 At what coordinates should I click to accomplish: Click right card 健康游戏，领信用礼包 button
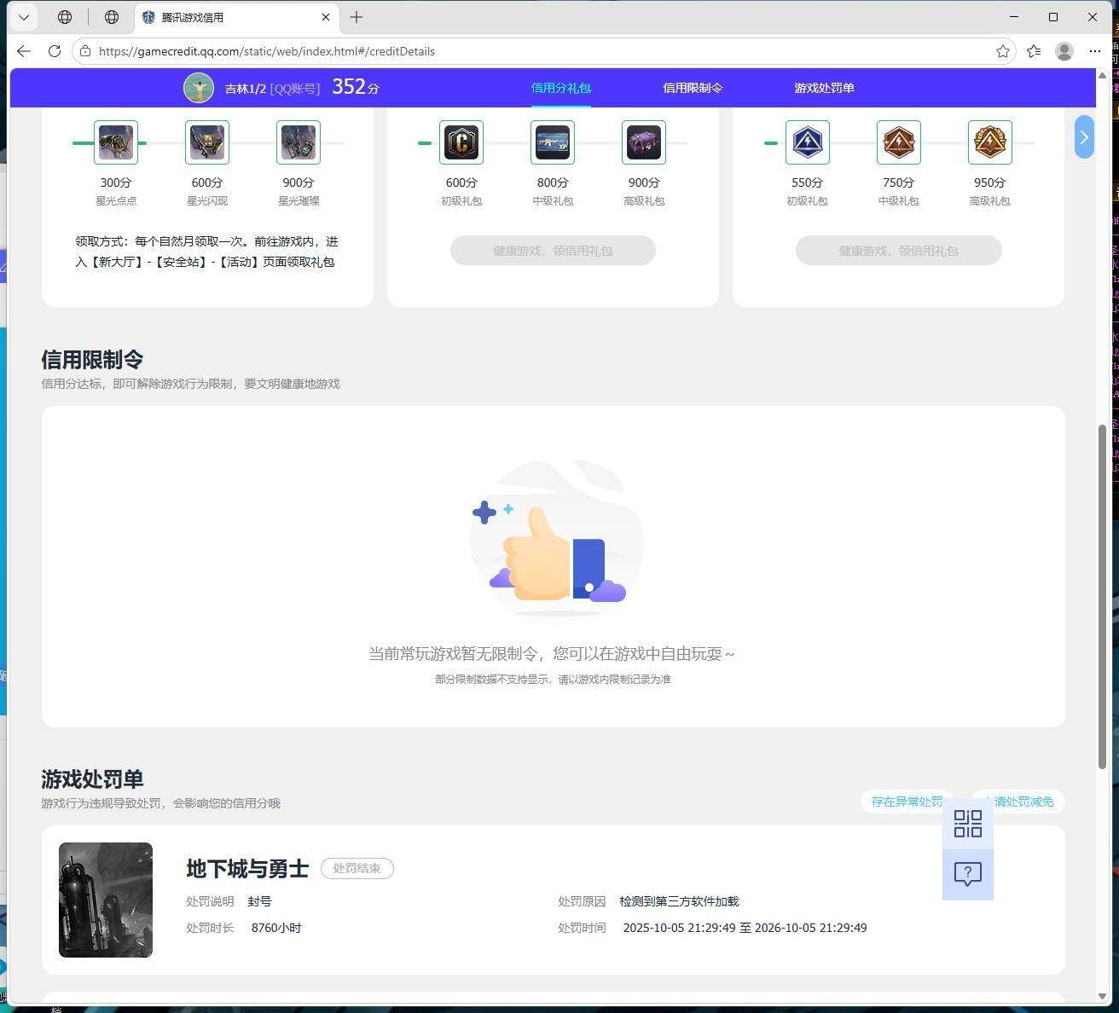pos(899,251)
